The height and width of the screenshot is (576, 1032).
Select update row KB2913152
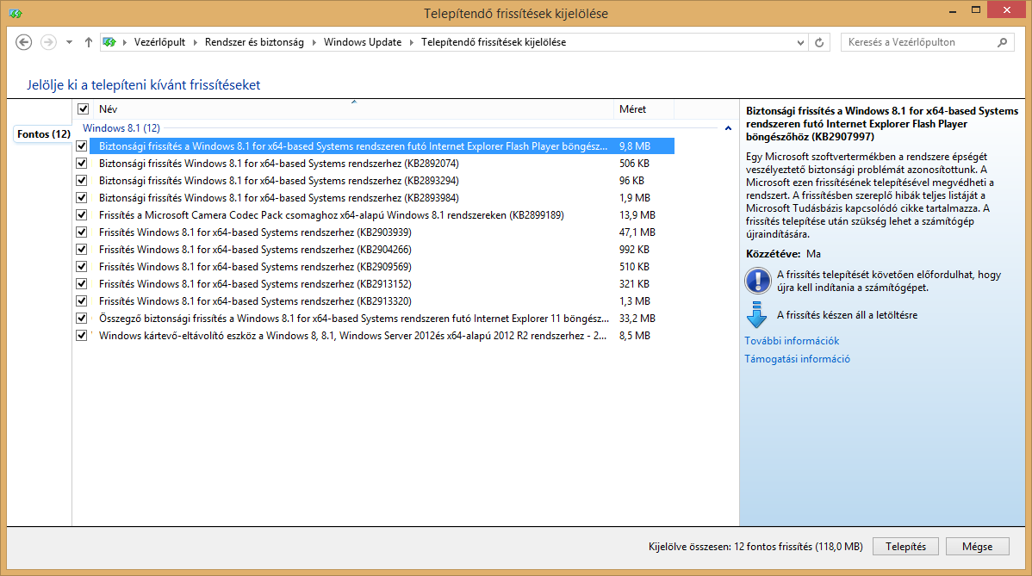tap(383, 283)
